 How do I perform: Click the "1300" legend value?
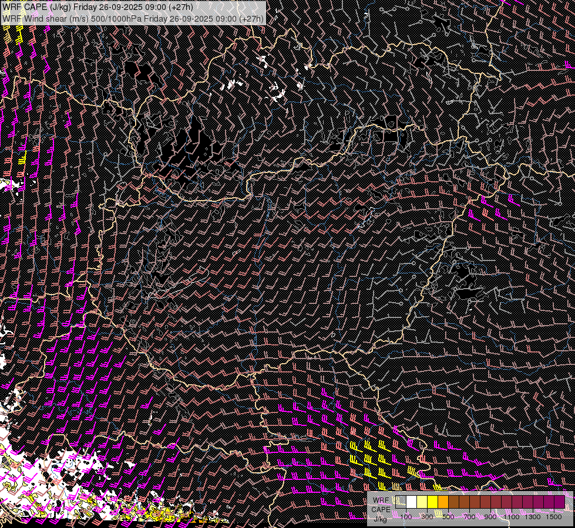[533, 517]
